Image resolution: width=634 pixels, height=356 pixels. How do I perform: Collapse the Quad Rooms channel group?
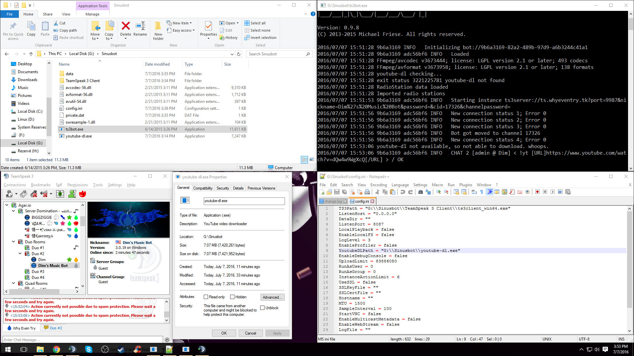tap(14, 283)
